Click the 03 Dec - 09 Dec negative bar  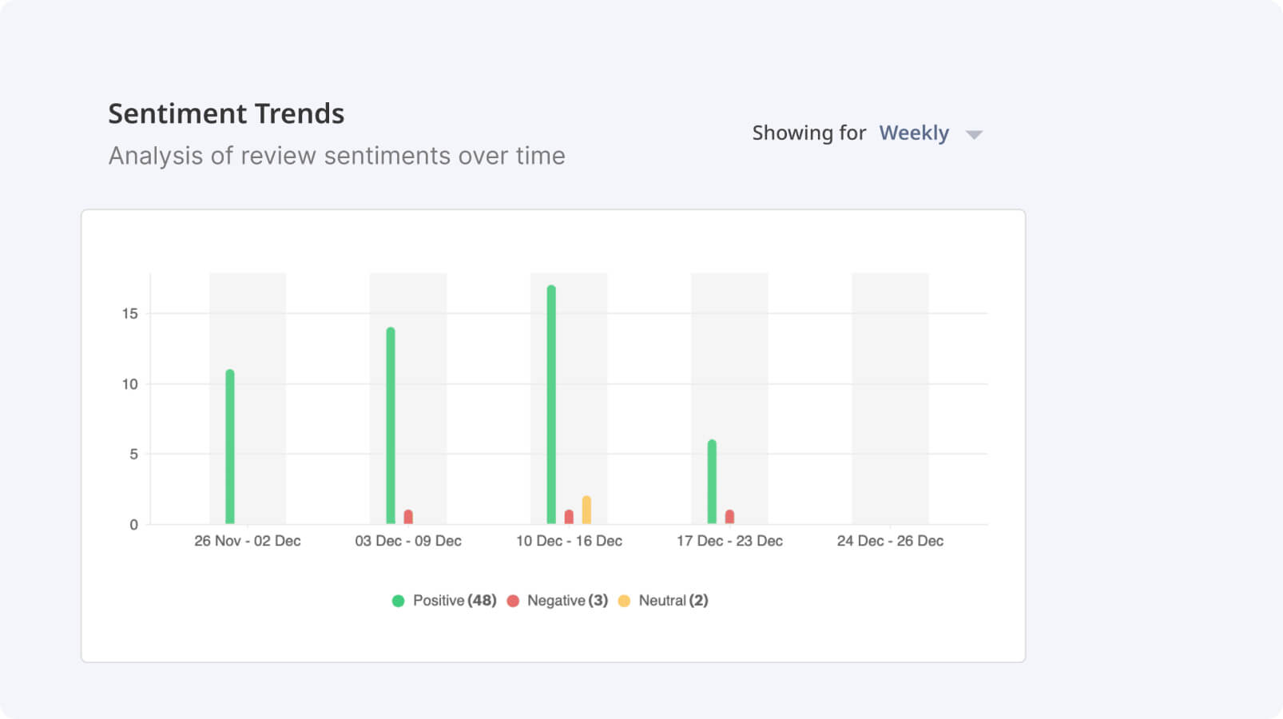[x=408, y=517]
